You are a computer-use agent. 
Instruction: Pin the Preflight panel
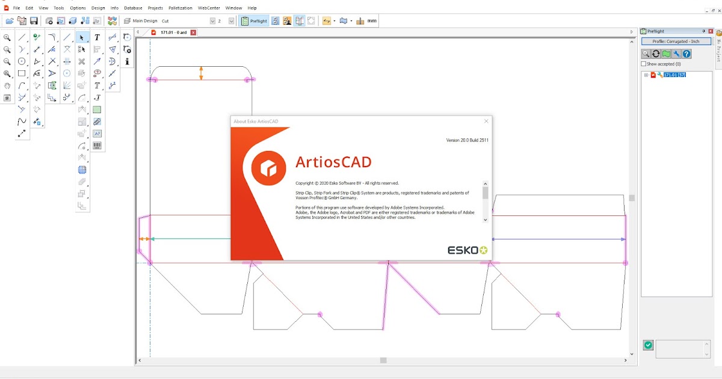tap(703, 31)
